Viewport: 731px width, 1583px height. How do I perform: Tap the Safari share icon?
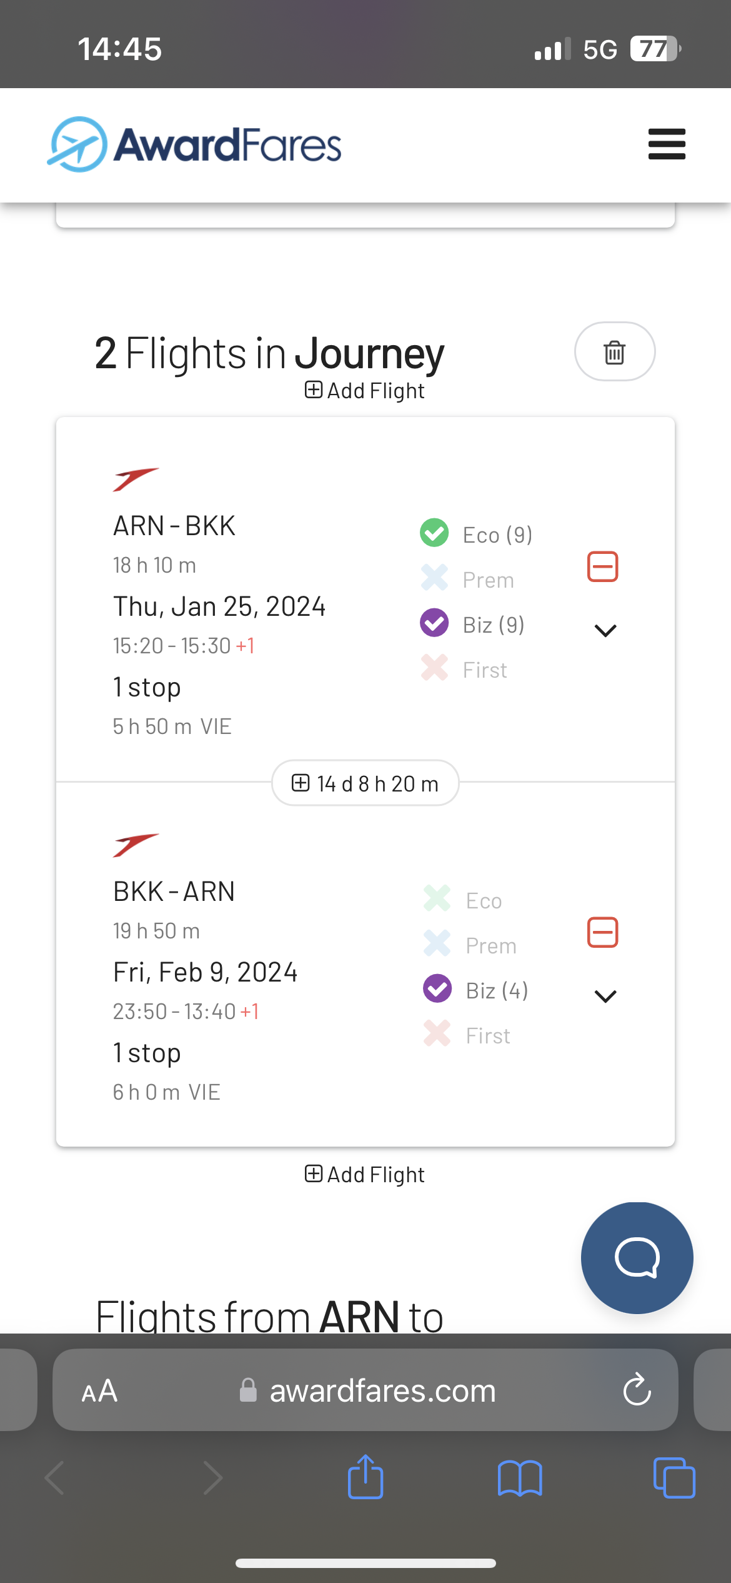365,1478
